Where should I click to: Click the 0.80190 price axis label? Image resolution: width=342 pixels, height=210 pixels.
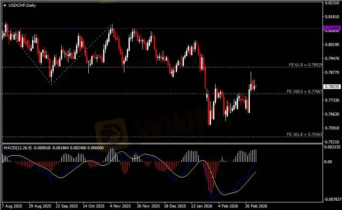pos(332,44)
